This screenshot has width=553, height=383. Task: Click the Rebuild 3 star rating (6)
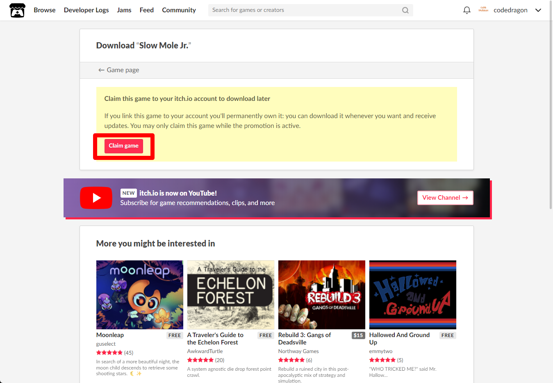click(x=295, y=360)
